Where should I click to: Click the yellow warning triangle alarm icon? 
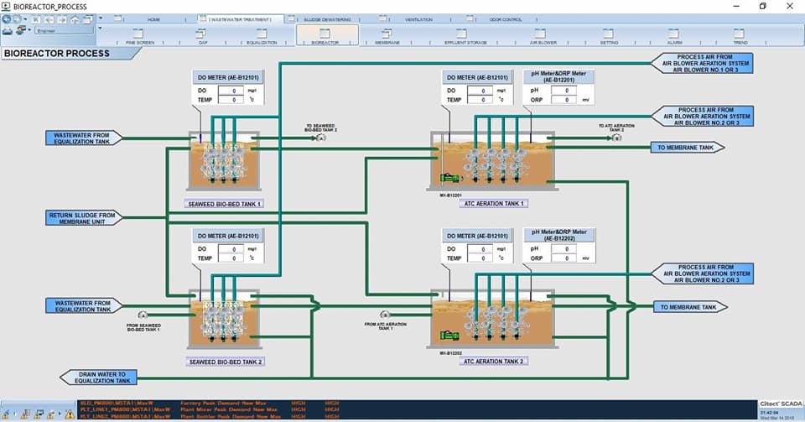[70, 414]
